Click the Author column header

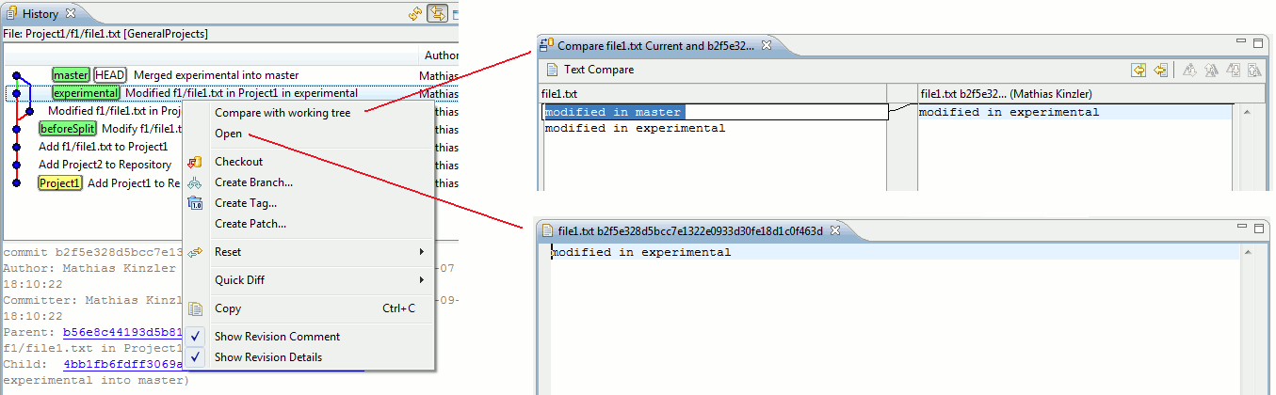tap(440, 55)
